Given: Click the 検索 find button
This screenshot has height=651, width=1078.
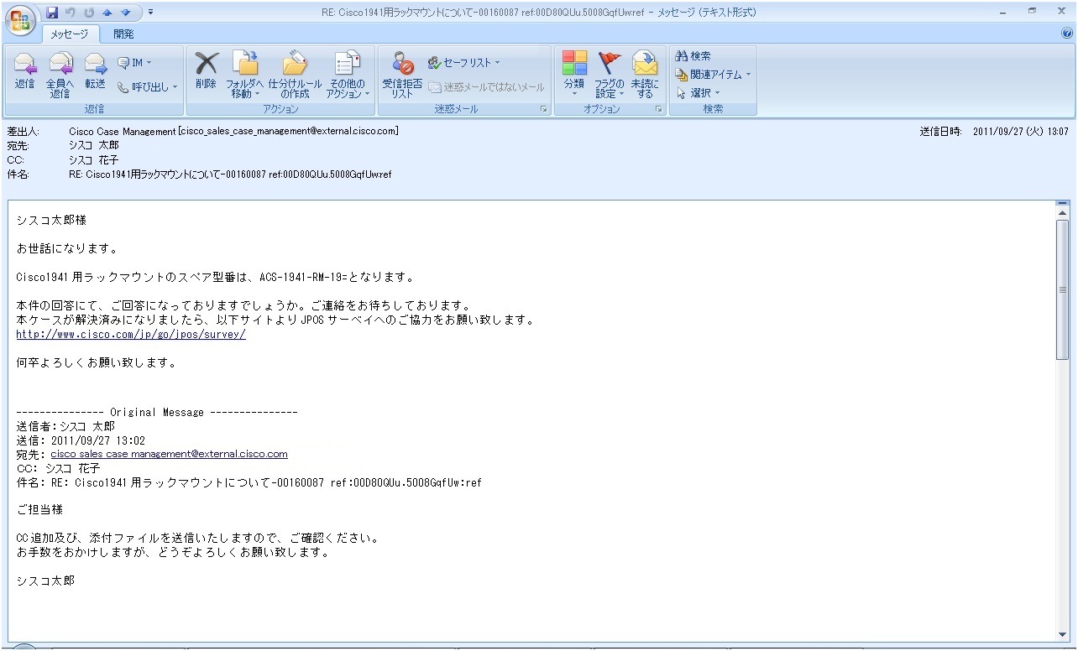Looking at the screenshot, I should pos(693,56).
